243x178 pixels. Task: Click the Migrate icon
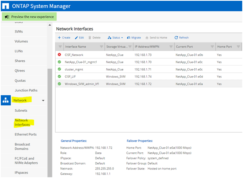pos(129,37)
